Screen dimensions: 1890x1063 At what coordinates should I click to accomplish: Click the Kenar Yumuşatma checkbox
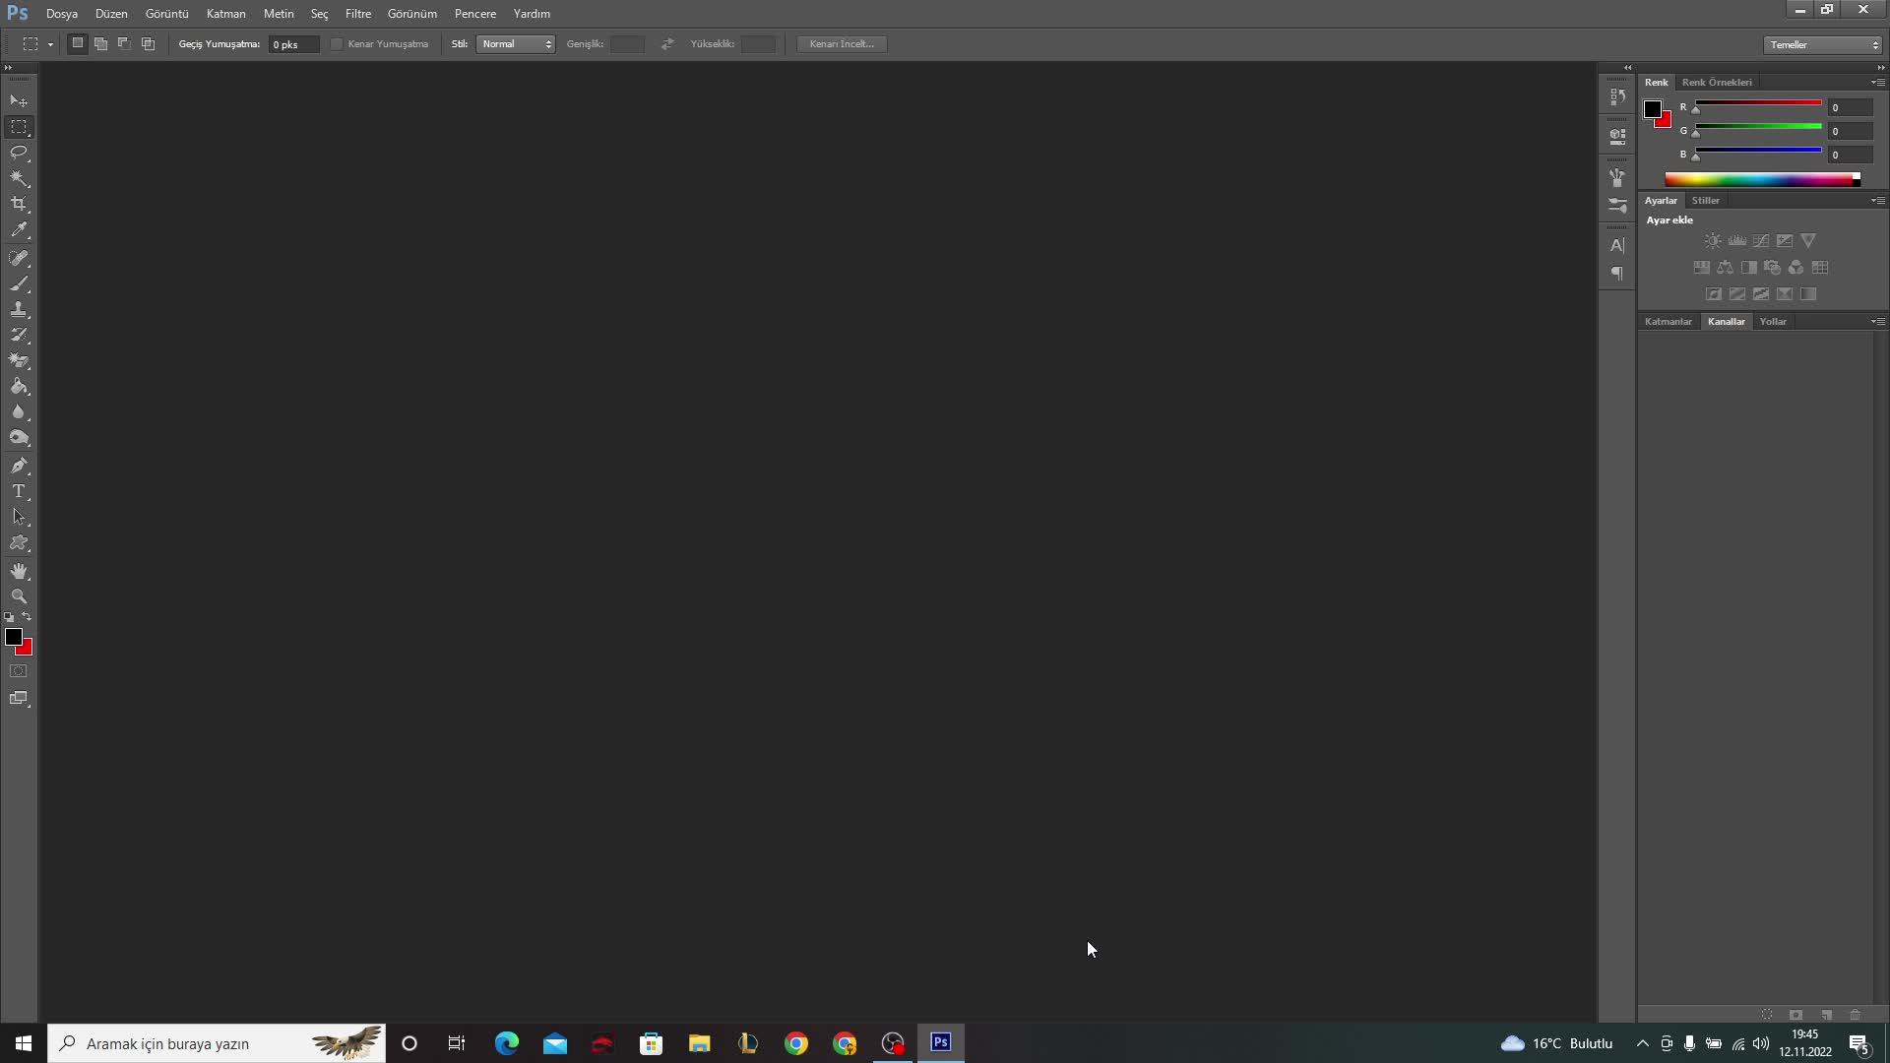coord(335,44)
